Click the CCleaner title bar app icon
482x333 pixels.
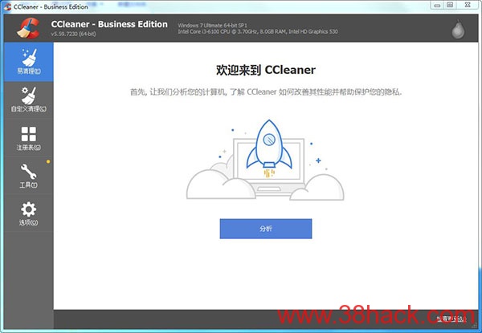[8, 6]
